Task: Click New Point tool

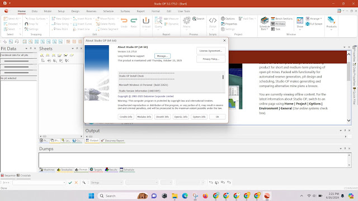Action: point(60,29)
